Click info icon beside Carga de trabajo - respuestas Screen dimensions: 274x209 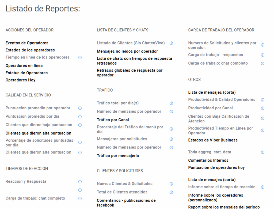[262, 55]
